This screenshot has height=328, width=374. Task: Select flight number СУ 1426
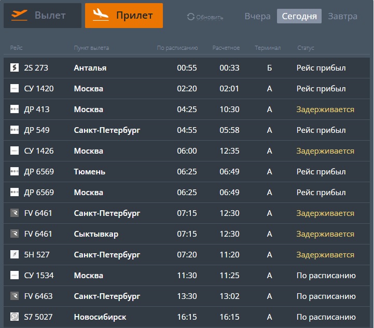tap(39, 151)
